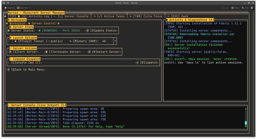Click the [TIP] indicator
Screen dimensions: 257x139
coord(12,16)
